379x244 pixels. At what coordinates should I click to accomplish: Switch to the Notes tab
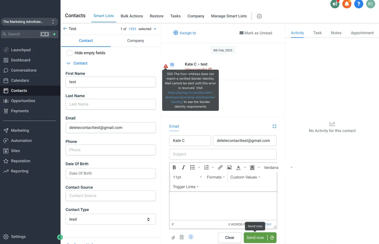pos(336,33)
